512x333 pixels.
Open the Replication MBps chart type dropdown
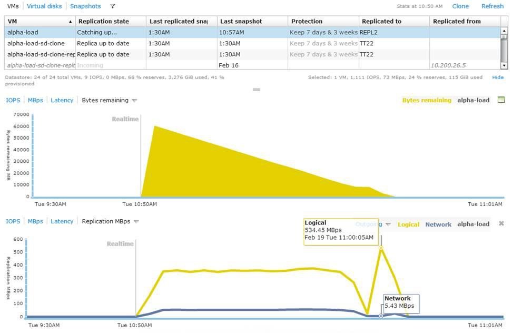[x=136, y=222]
